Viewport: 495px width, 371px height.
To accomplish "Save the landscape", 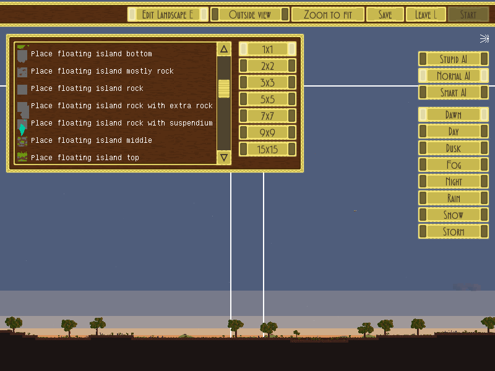I will coord(385,14).
